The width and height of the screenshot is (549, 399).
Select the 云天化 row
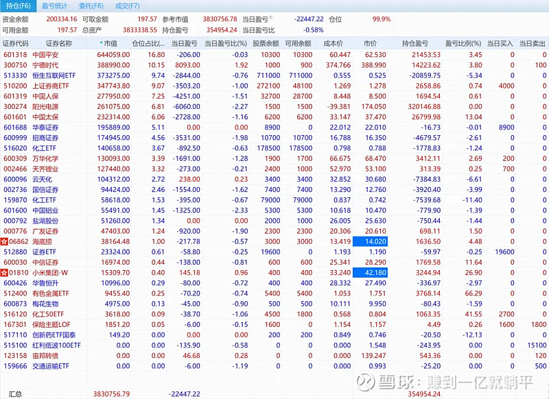(x=274, y=180)
